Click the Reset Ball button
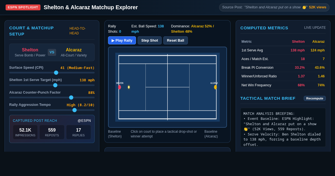Screen dimensions: 335x176 [x=176, y=40]
